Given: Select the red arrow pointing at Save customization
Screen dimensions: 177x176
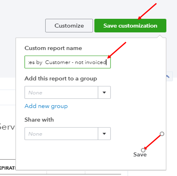Looking at the screenshot, I should (x=147, y=11).
